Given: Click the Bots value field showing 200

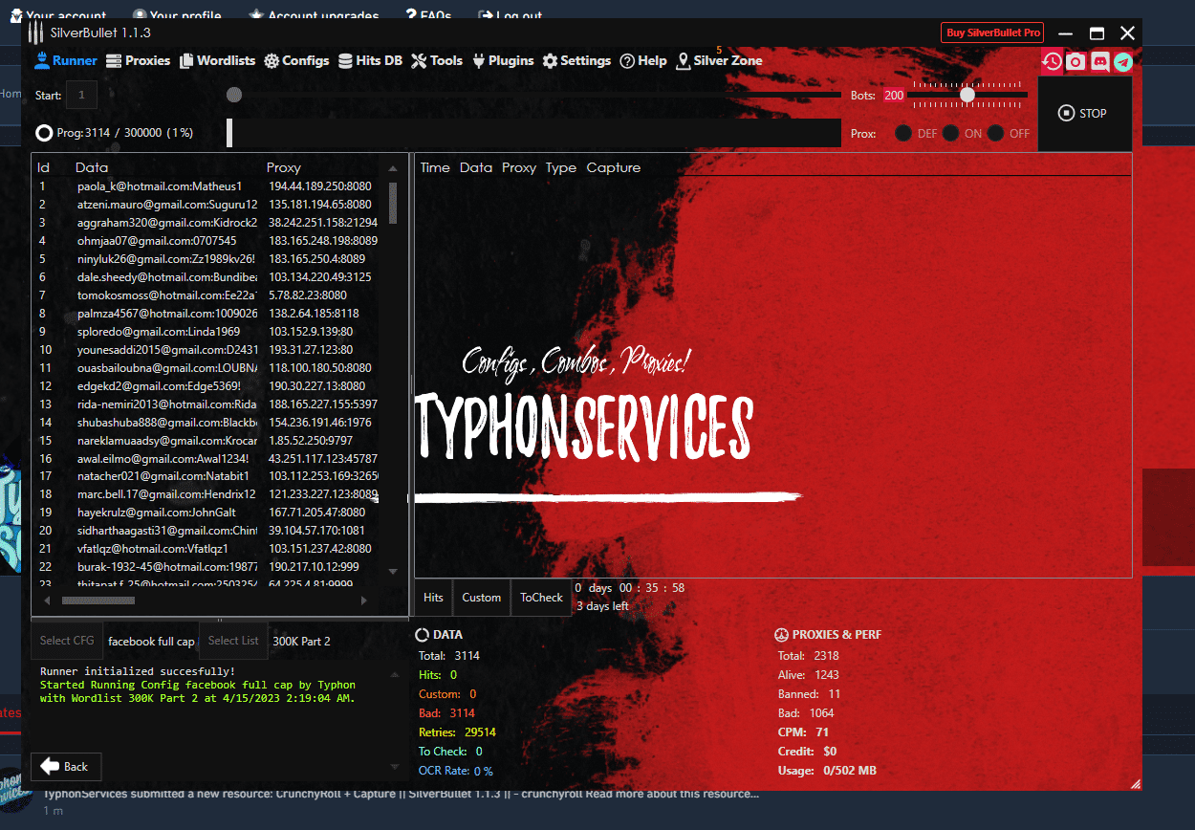Looking at the screenshot, I should [x=894, y=96].
